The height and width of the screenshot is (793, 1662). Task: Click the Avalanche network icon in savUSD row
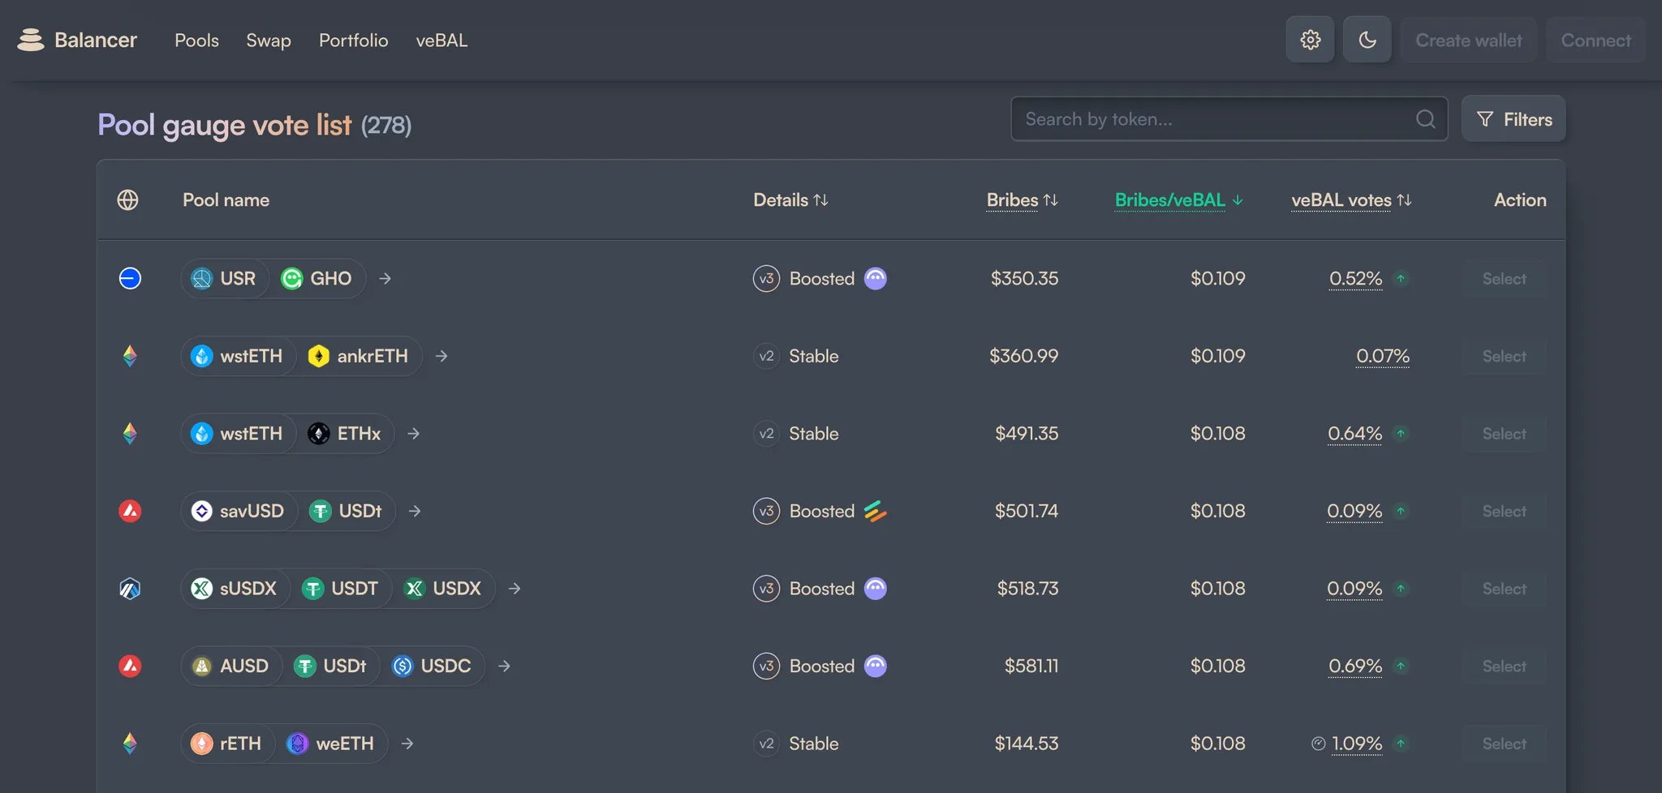point(130,511)
